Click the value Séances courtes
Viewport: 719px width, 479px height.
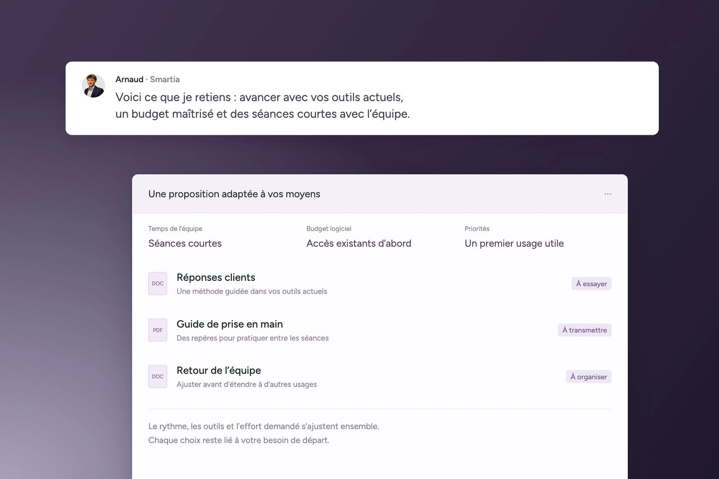click(x=185, y=244)
